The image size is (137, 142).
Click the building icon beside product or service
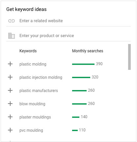[x=12, y=36]
